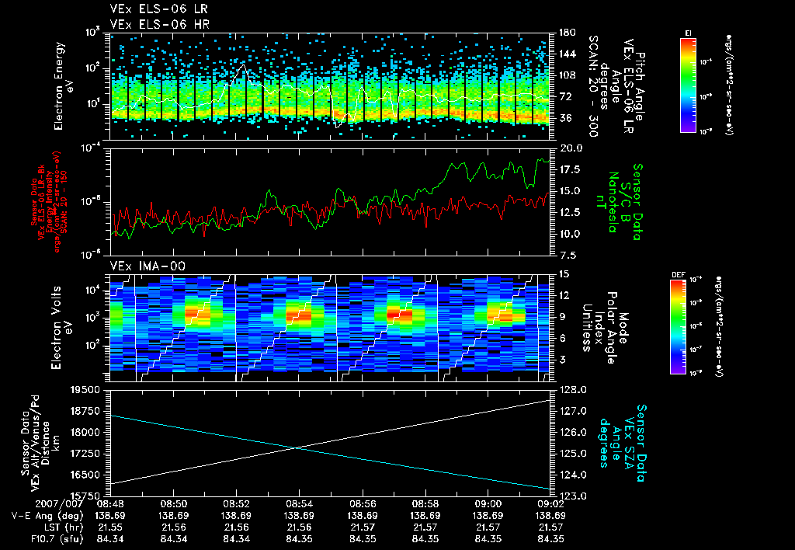Click the 18750 distance axis value
Image resolution: width=795 pixels, height=550 pixels.
click(x=85, y=411)
